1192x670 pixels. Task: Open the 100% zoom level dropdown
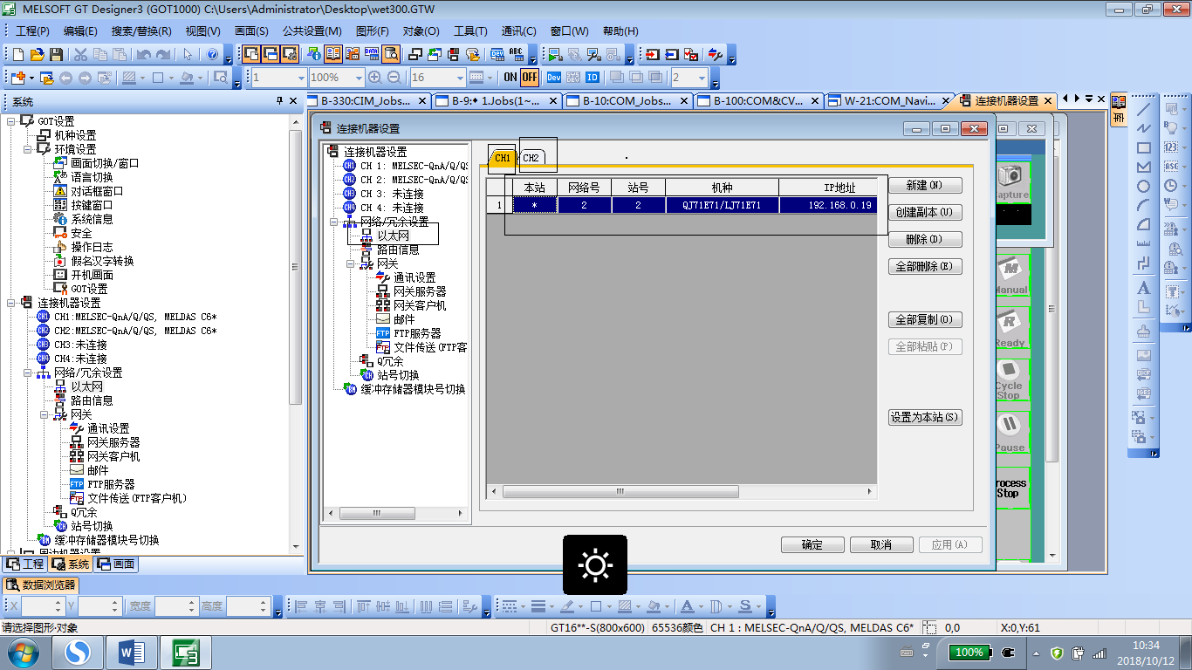pyautogui.click(x=358, y=78)
